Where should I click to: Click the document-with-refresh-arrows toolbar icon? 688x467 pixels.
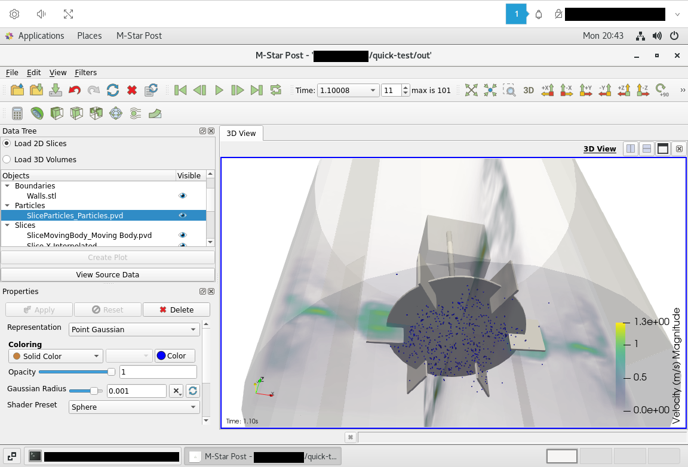click(151, 90)
